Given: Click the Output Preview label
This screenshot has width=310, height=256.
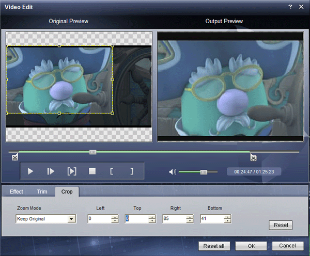Looking at the screenshot, I should [x=224, y=21].
